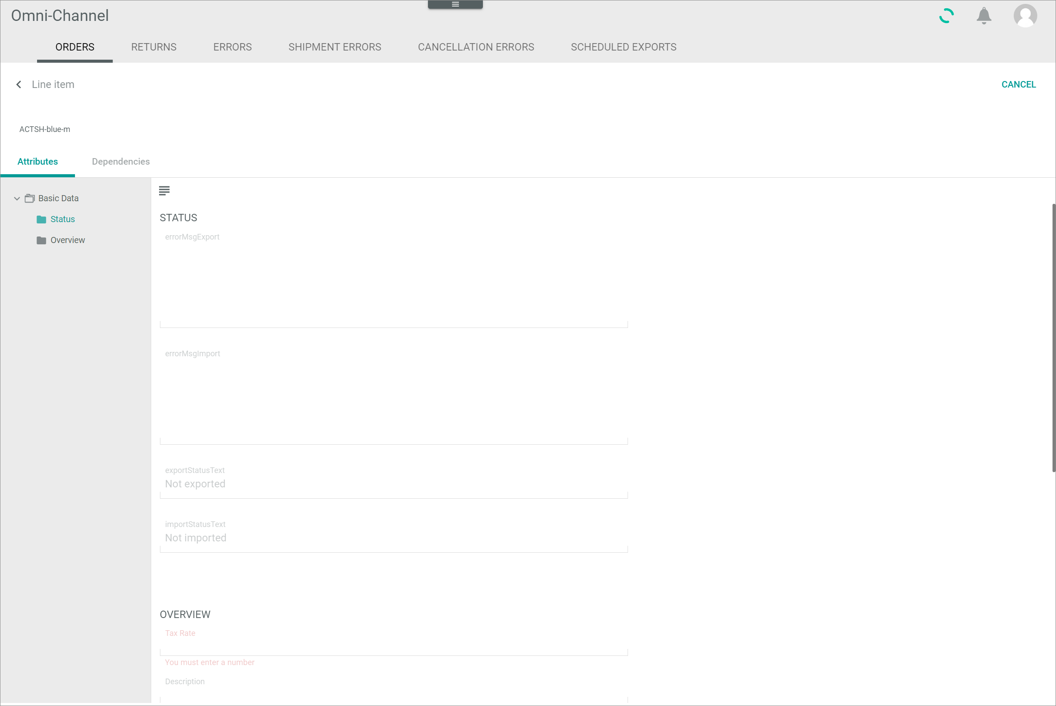Click the loading spinner icon in header
1056x706 pixels.
tap(947, 16)
